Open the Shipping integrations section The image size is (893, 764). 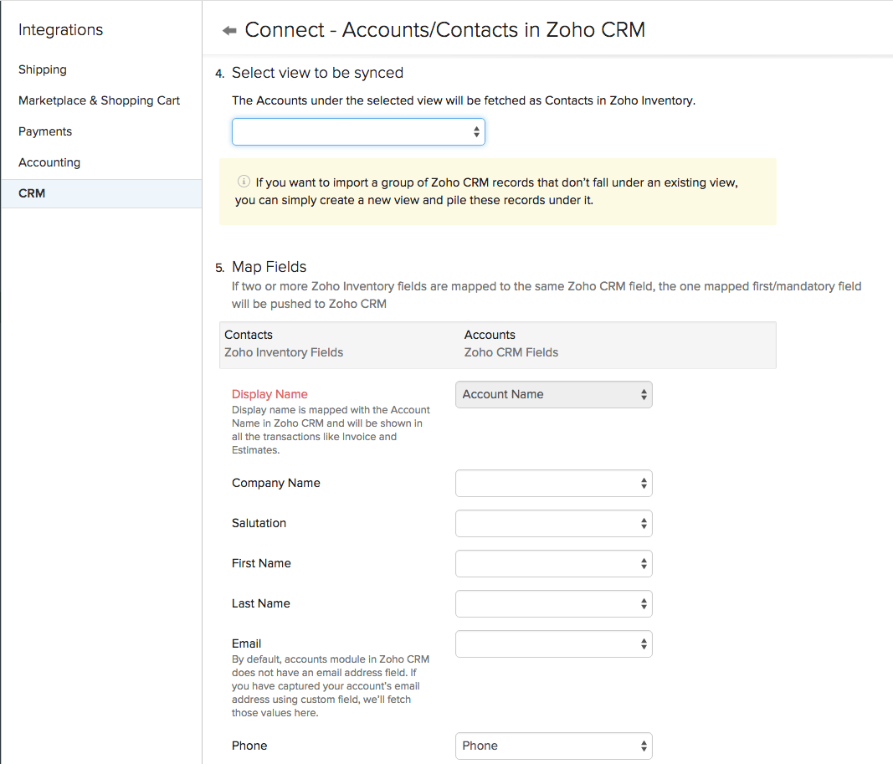pyautogui.click(x=42, y=69)
